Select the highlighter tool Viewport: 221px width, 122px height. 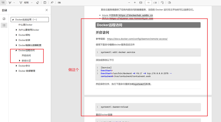[x=10, y=3]
